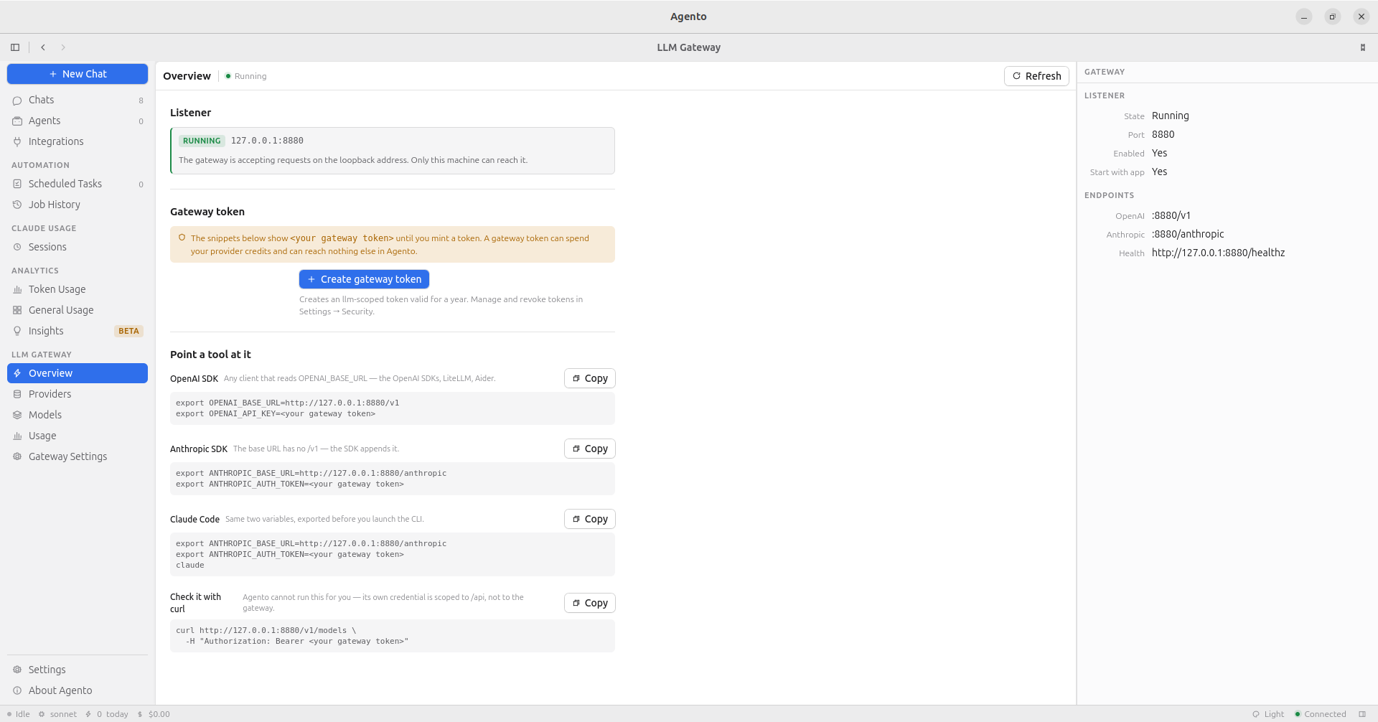
Task: Click the Job History clock icon
Action: click(17, 205)
